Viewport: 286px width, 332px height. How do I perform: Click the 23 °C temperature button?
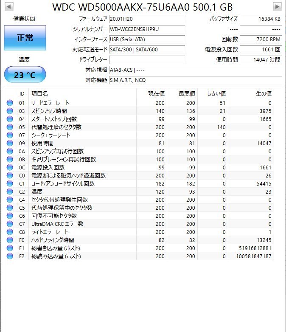point(25,75)
